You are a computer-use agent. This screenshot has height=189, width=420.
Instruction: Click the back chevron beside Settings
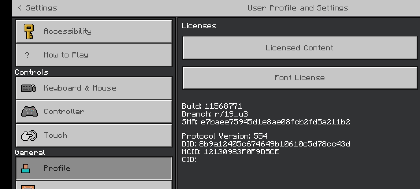point(20,8)
